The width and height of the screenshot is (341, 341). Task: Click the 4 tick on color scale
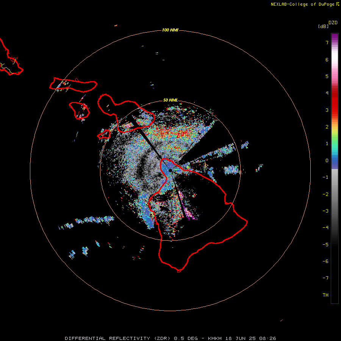[x=327, y=93]
